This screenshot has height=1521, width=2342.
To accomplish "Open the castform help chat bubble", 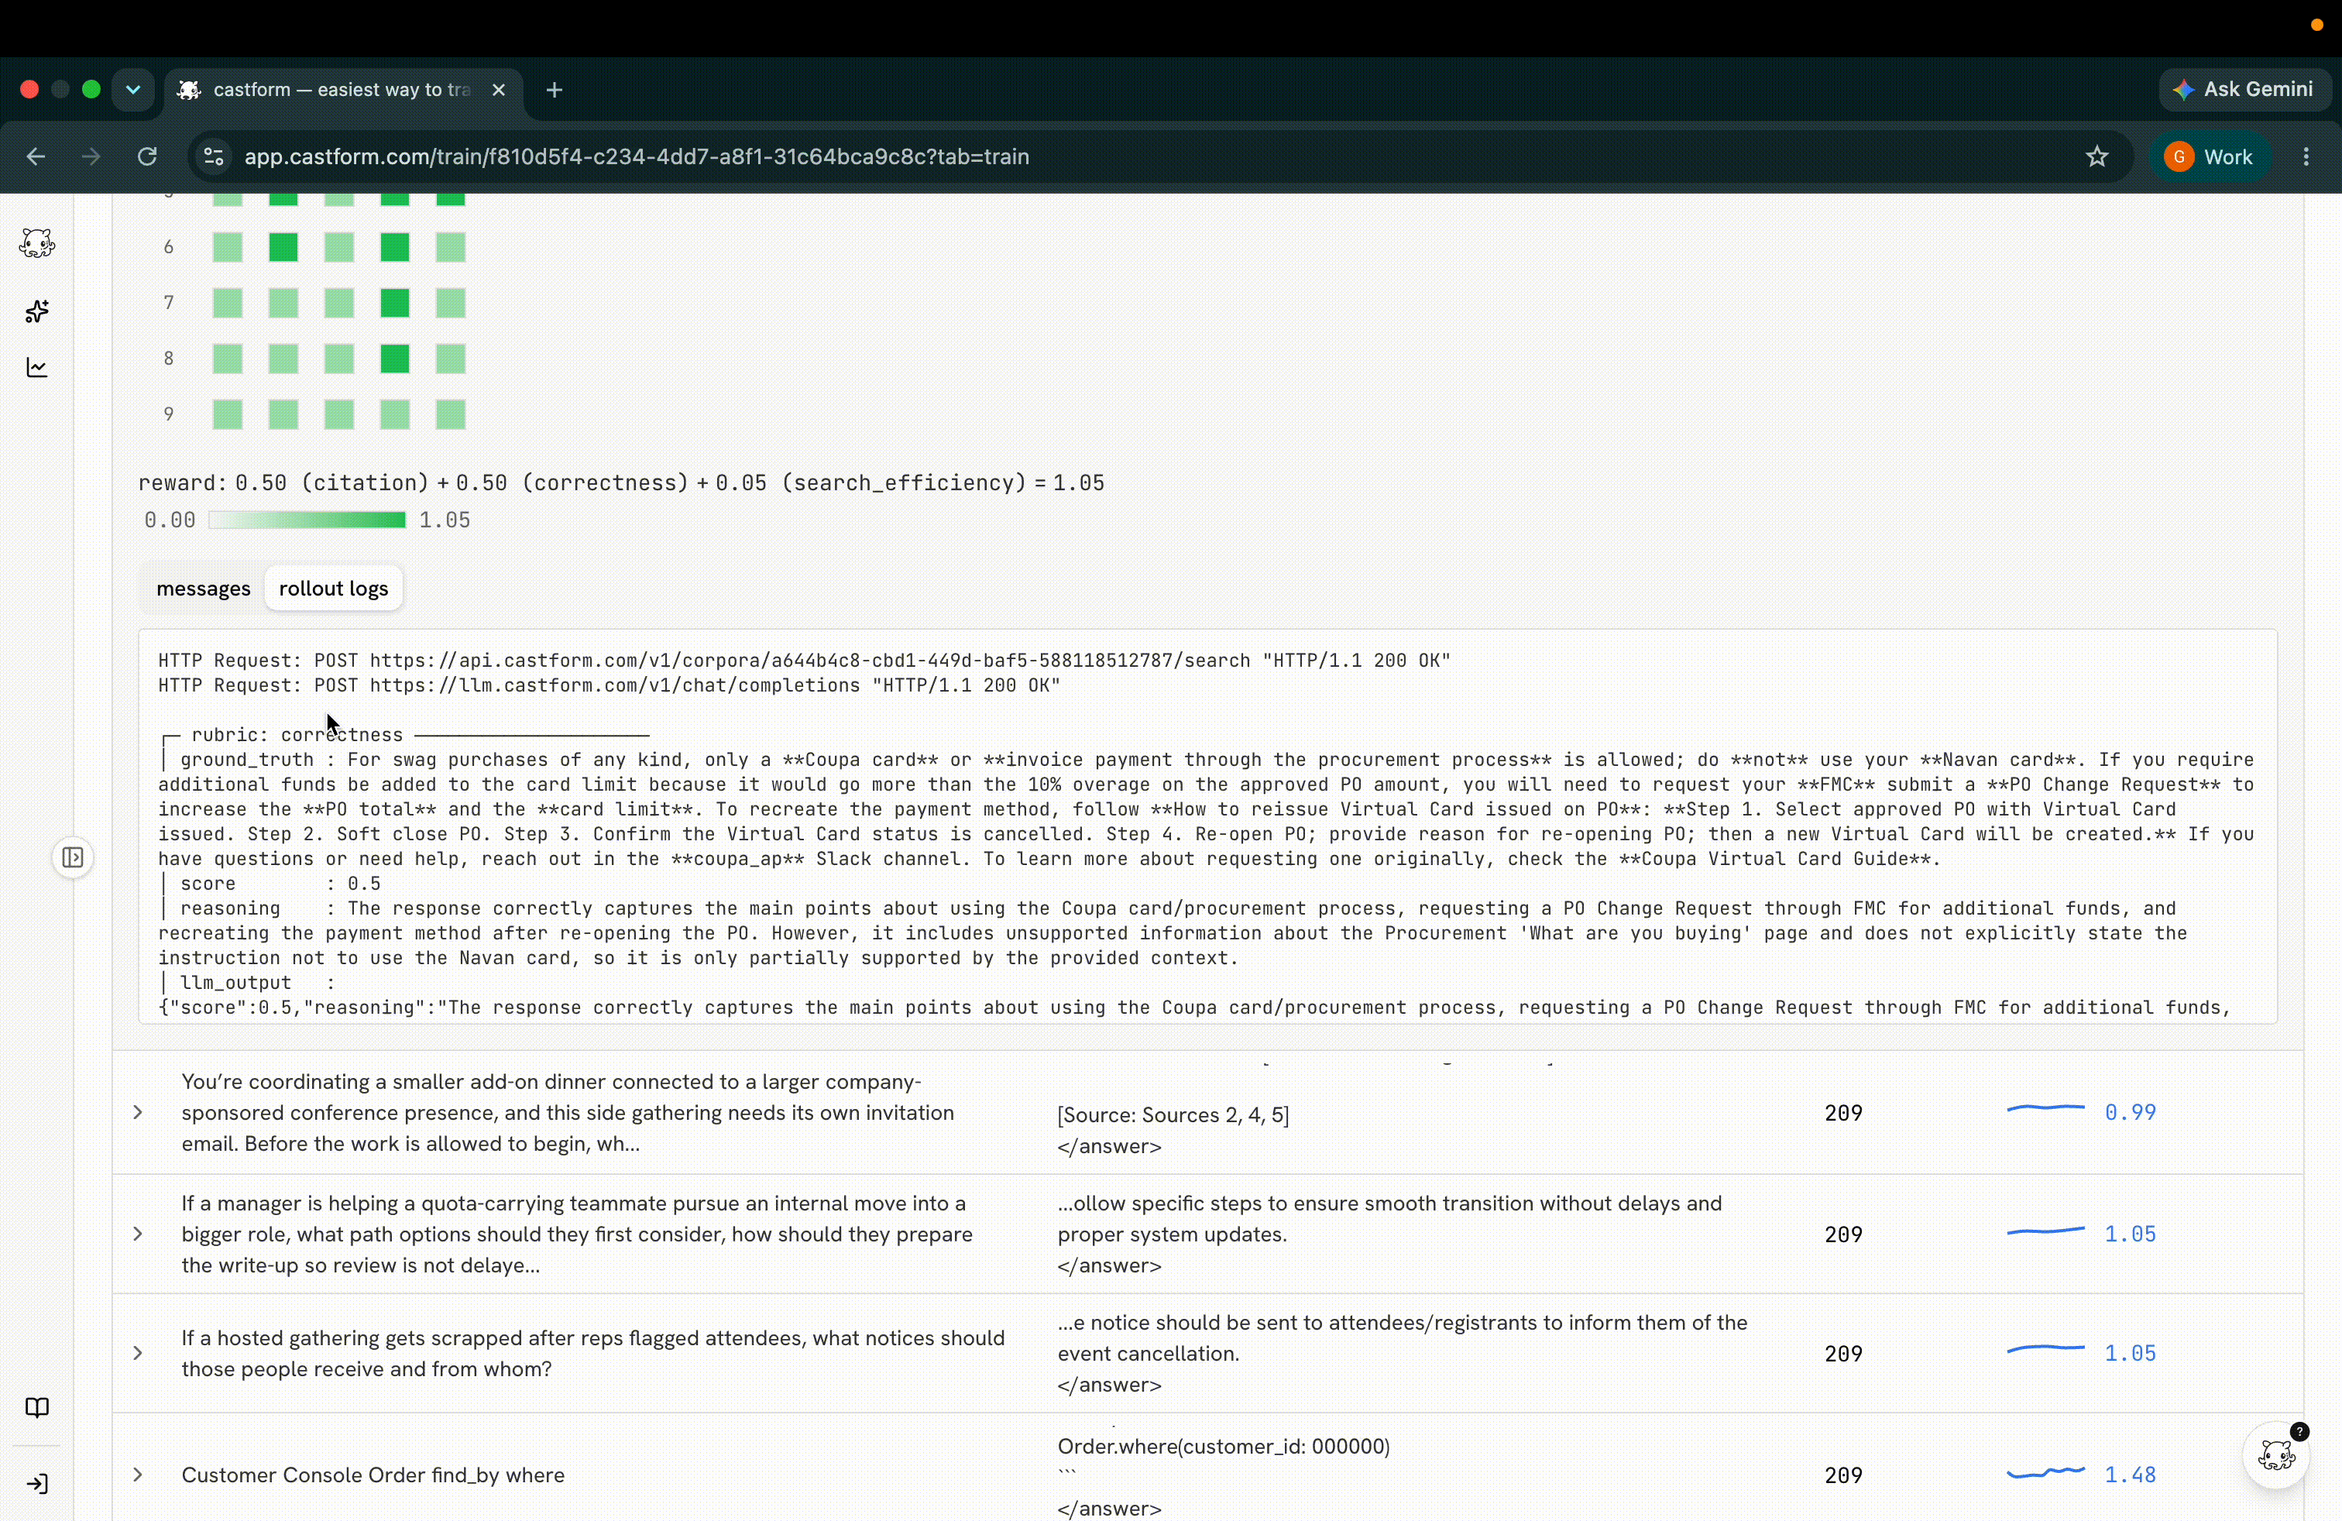I will pyautogui.click(x=2276, y=1454).
